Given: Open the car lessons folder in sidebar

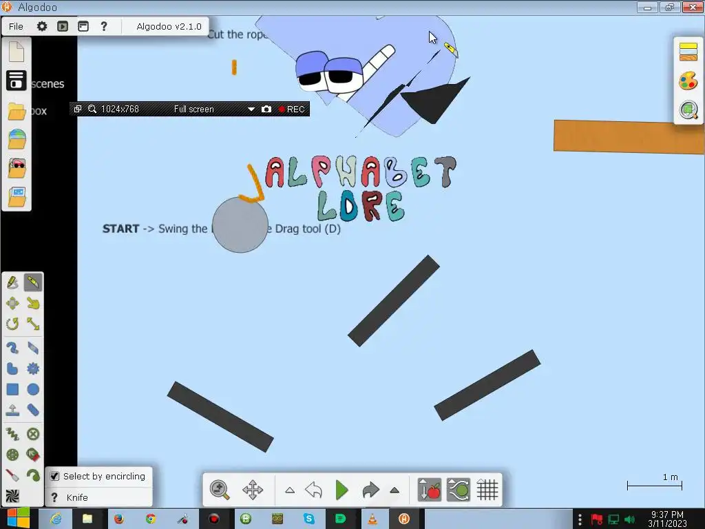Looking at the screenshot, I should [x=17, y=168].
